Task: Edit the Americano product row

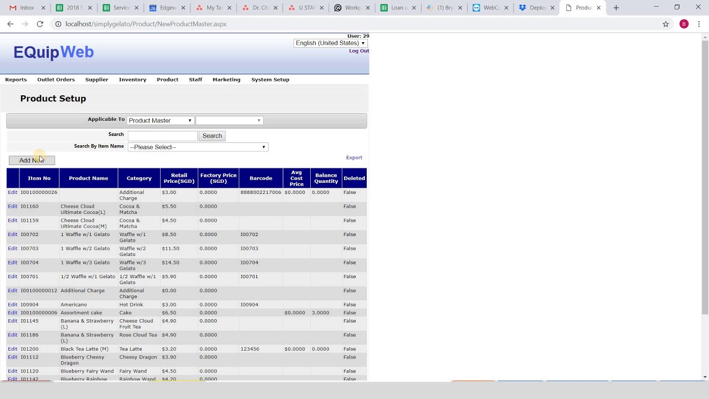Action: click(12, 305)
